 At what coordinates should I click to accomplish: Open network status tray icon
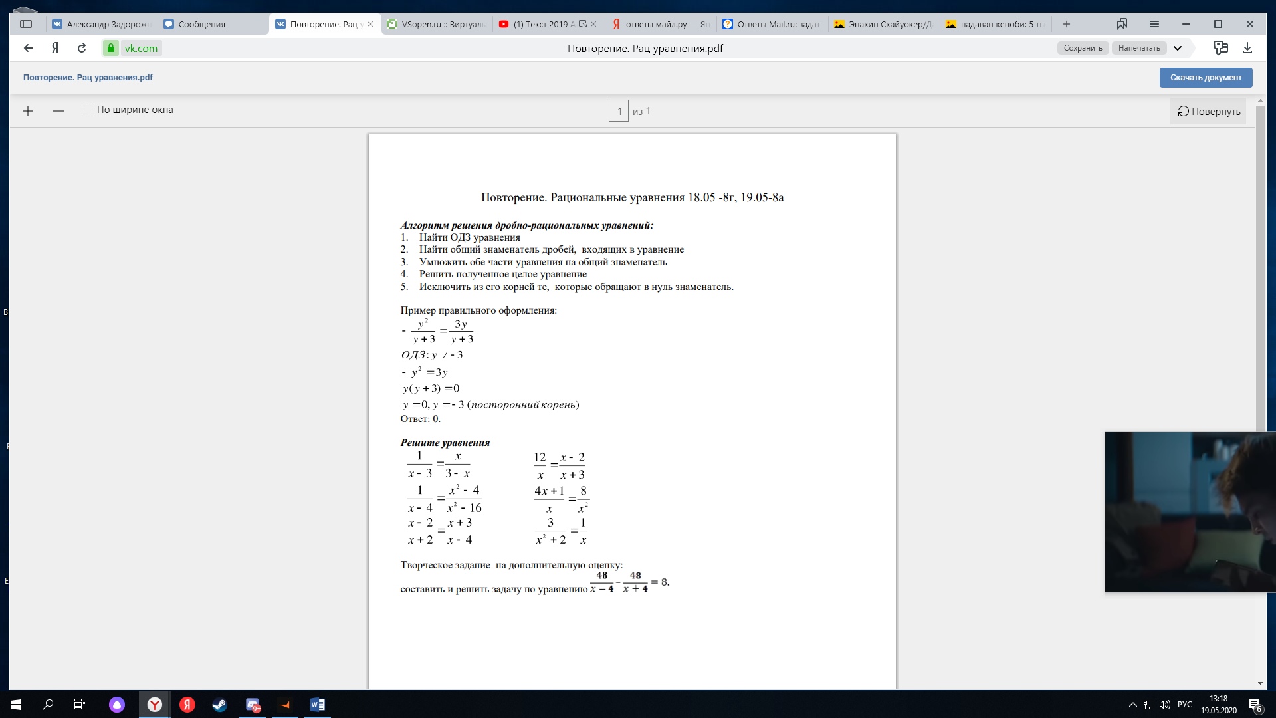(x=1149, y=705)
